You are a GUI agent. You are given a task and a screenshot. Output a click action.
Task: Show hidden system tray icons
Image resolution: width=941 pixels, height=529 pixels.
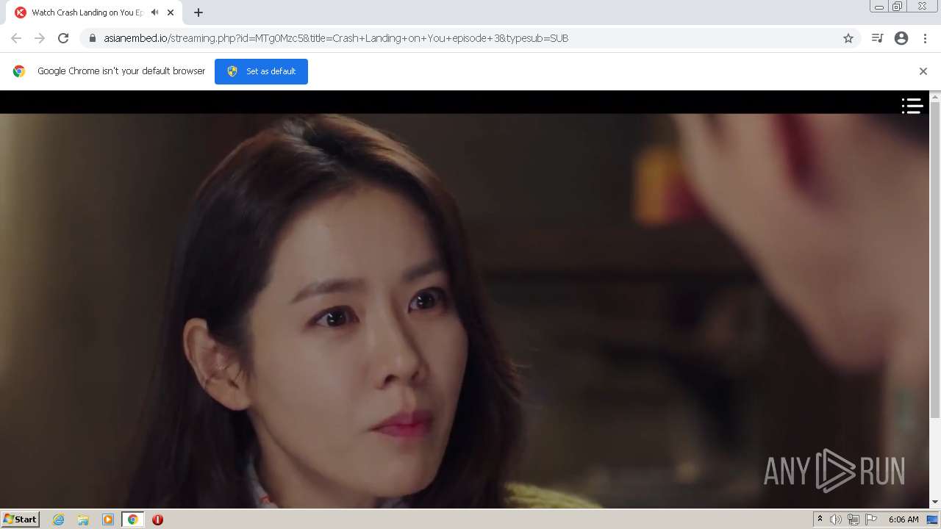point(820,519)
